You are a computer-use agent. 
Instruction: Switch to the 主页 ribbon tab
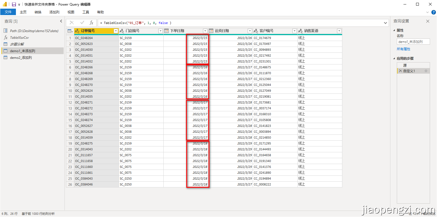tap(23, 12)
